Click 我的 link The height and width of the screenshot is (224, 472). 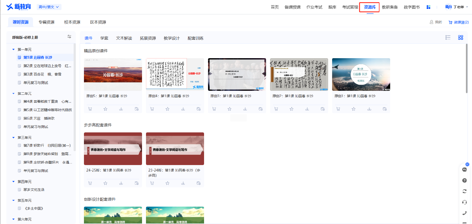coord(436,22)
